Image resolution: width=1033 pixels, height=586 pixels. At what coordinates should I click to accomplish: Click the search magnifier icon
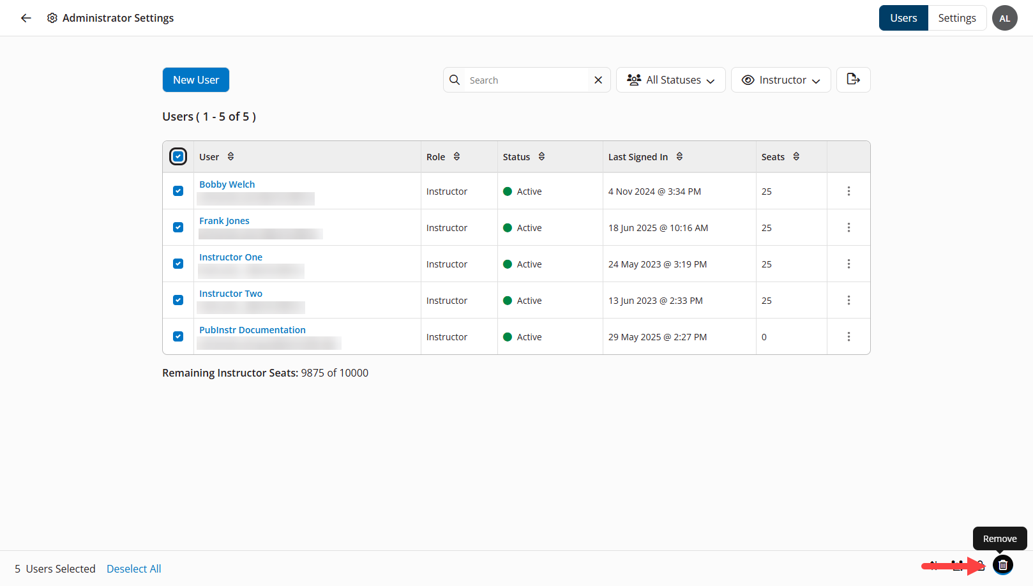[455, 80]
